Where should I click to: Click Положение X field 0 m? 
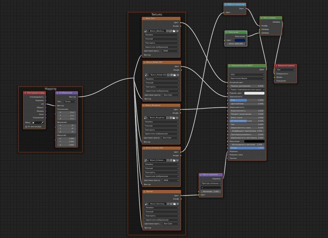(x=67, y=112)
